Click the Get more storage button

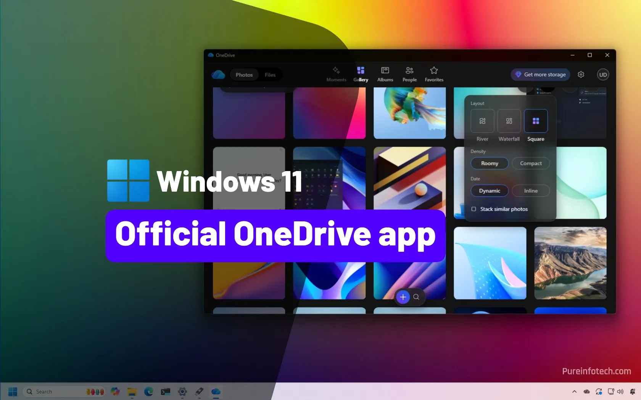pyautogui.click(x=540, y=74)
